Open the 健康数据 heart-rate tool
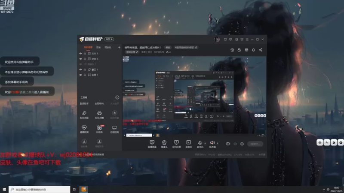Viewport: 344px width, 193px height. [84, 129]
